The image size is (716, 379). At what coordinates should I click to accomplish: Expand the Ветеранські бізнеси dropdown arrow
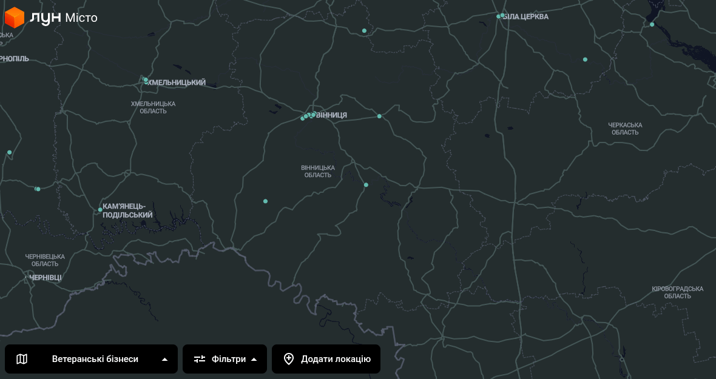[x=164, y=359]
